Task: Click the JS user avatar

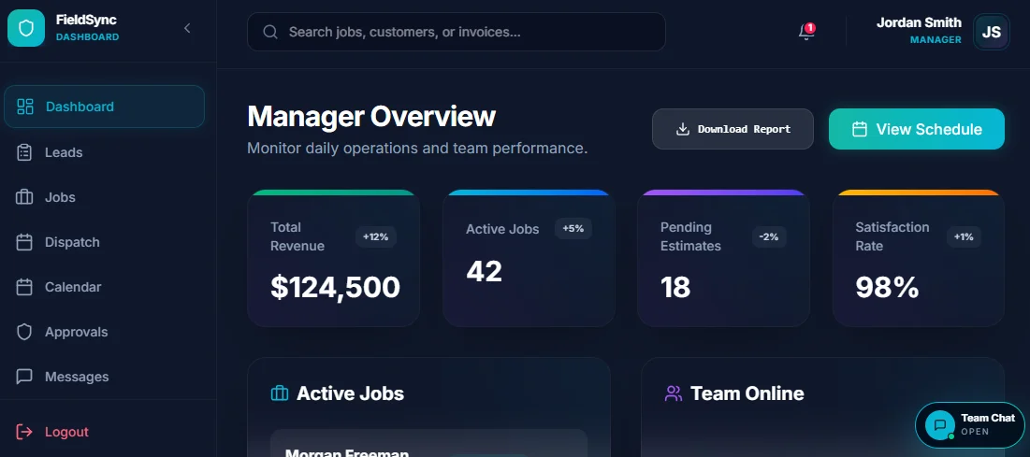Action: [992, 32]
